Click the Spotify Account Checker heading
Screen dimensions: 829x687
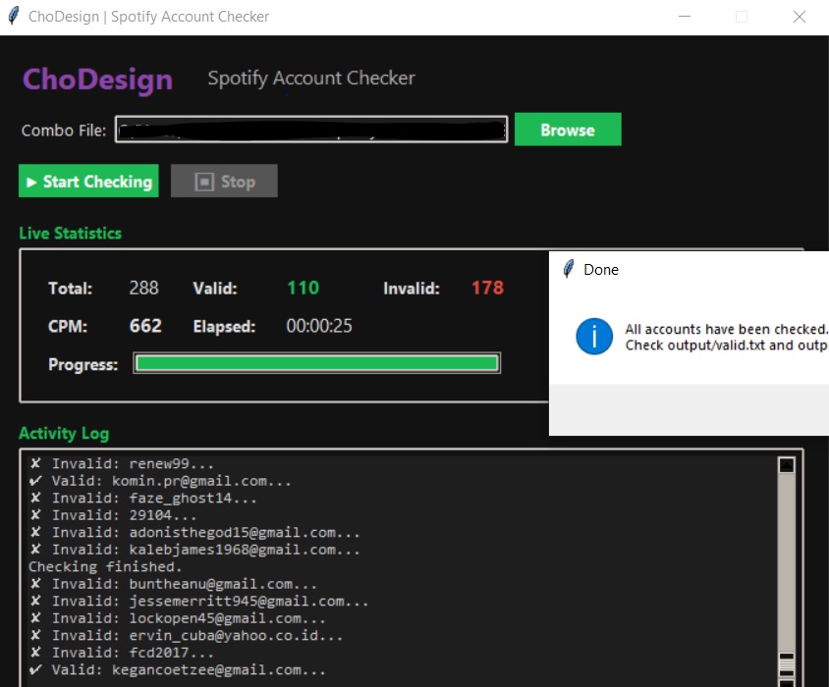click(311, 79)
